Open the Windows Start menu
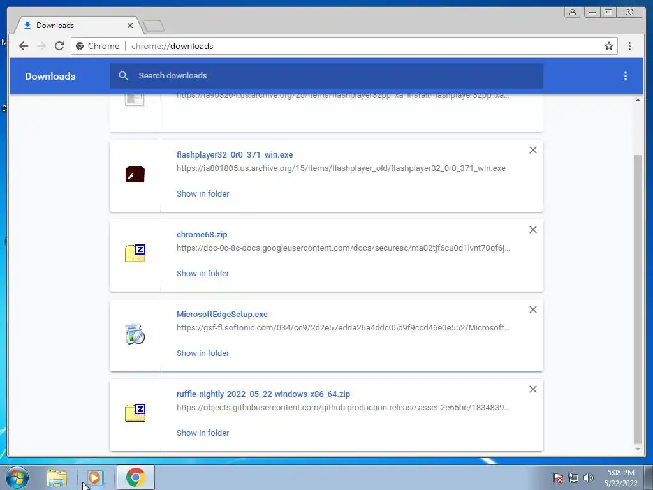The width and height of the screenshot is (653, 490). [x=17, y=477]
